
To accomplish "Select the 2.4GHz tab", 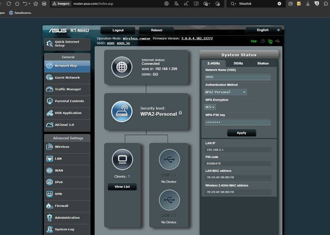I will (x=214, y=63).
